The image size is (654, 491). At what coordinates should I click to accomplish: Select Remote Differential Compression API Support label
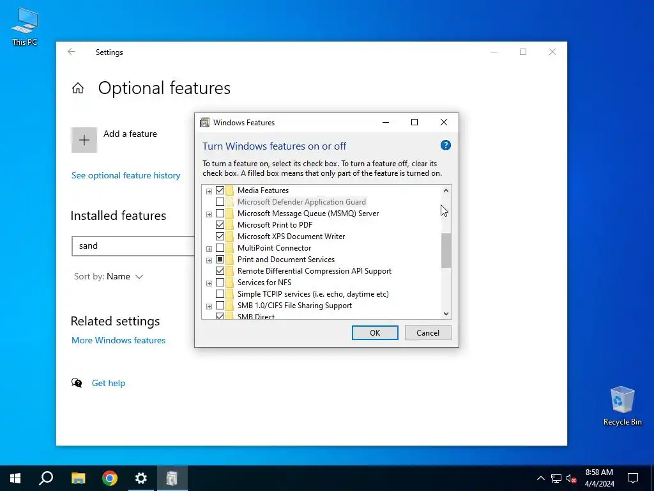[x=314, y=271]
